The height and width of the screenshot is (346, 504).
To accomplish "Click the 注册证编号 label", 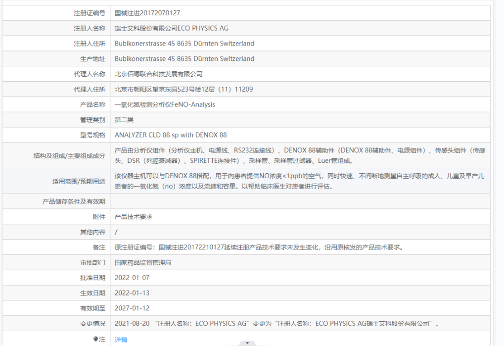I will point(90,13).
